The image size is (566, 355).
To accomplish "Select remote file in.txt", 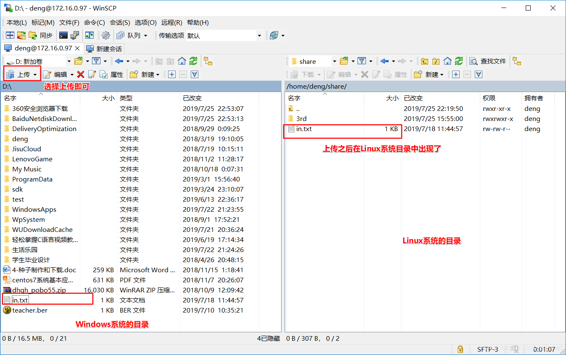I will [303, 129].
